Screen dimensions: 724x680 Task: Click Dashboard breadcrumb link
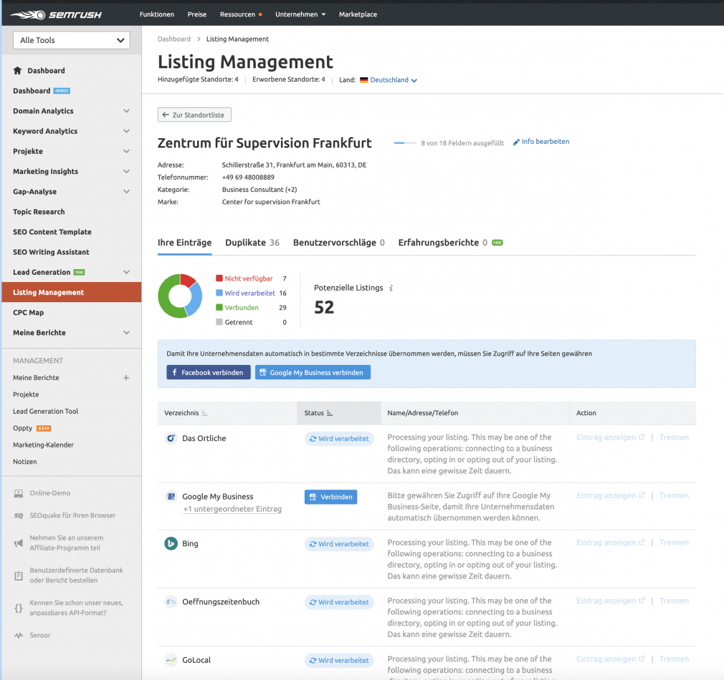(x=174, y=39)
